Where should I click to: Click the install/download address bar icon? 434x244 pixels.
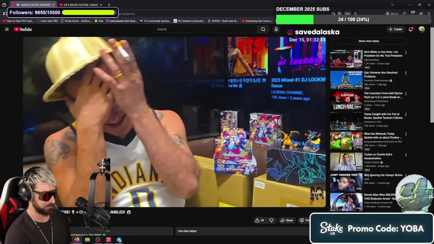click(x=340, y=14)
